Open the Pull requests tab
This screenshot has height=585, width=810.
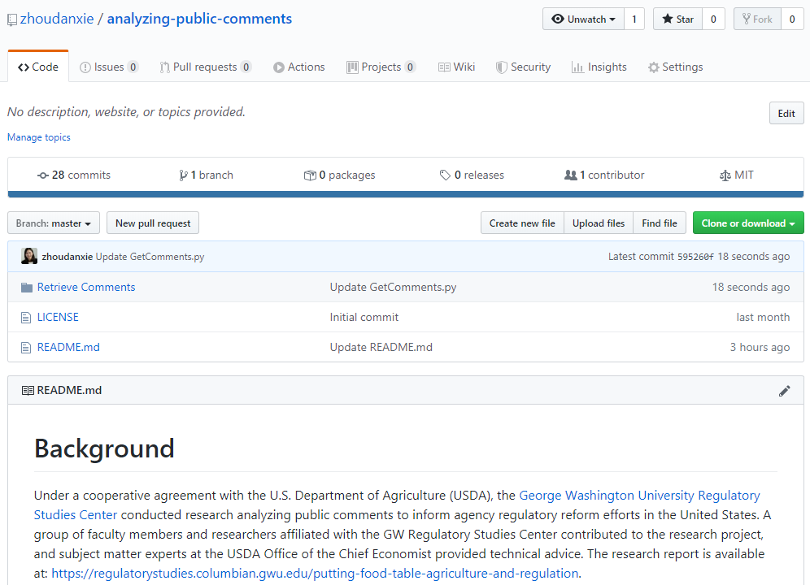[206, 67]
